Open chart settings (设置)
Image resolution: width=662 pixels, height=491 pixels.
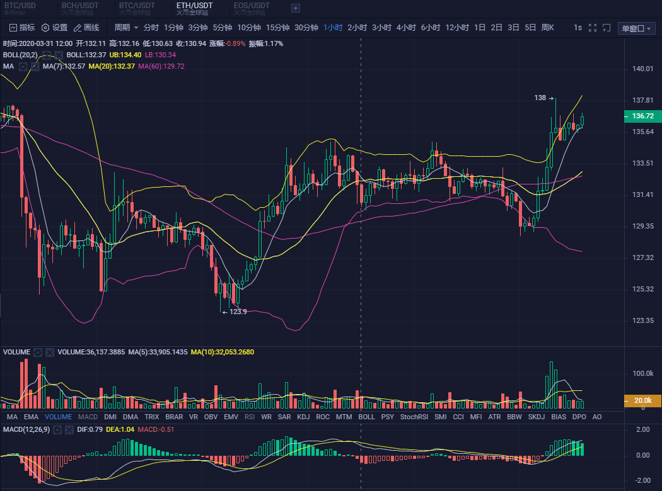tap(54, 28)
